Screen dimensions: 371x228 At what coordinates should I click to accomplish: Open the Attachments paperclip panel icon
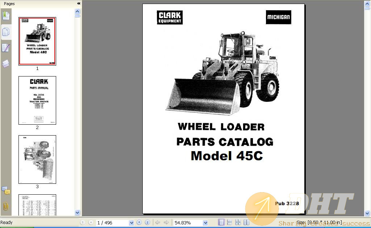tap(6, 206)
